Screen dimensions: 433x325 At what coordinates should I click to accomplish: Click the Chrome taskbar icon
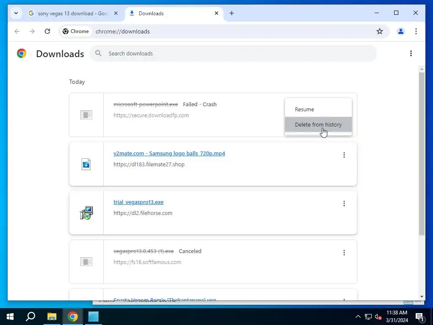tap(73, 317)
